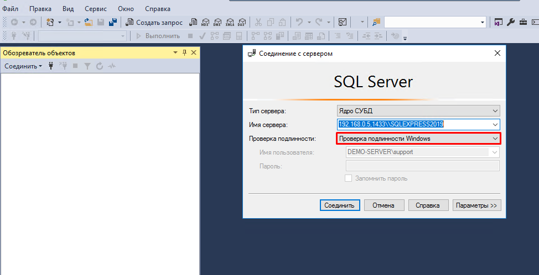This screenshot has width=539, height=275.
Task: Click the Save All double-disk icon
Action: (112, 22)
